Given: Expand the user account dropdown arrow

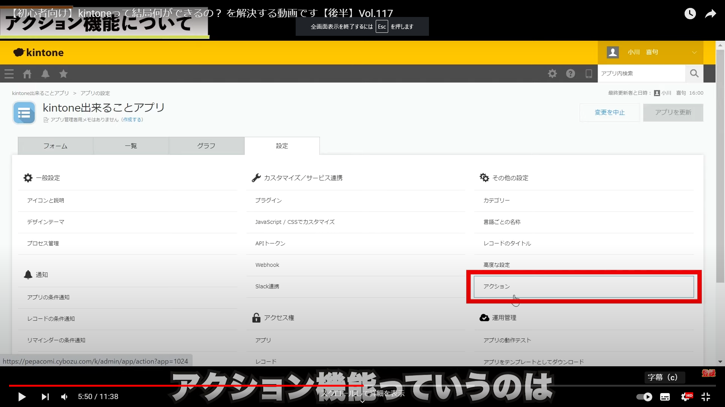Looking at the screenshot, I should (694, 52).
